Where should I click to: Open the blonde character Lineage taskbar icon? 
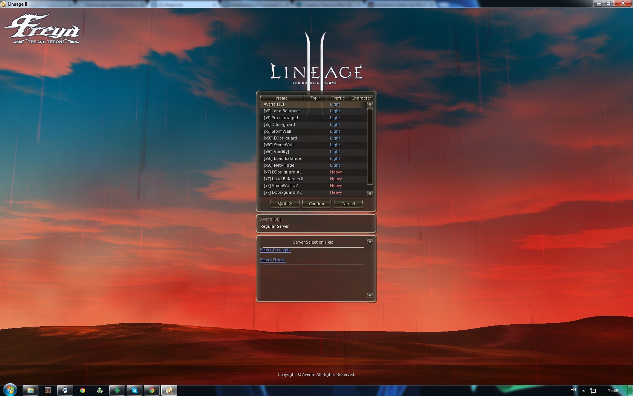[x=169, y=390]
